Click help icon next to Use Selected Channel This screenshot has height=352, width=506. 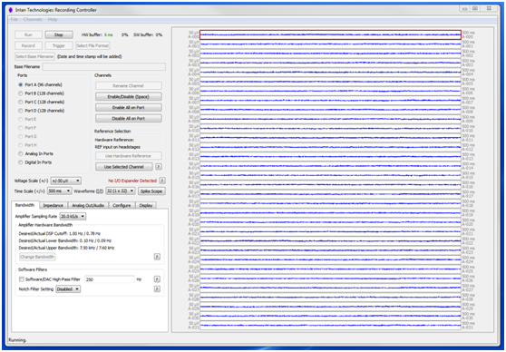coord(159,167)
